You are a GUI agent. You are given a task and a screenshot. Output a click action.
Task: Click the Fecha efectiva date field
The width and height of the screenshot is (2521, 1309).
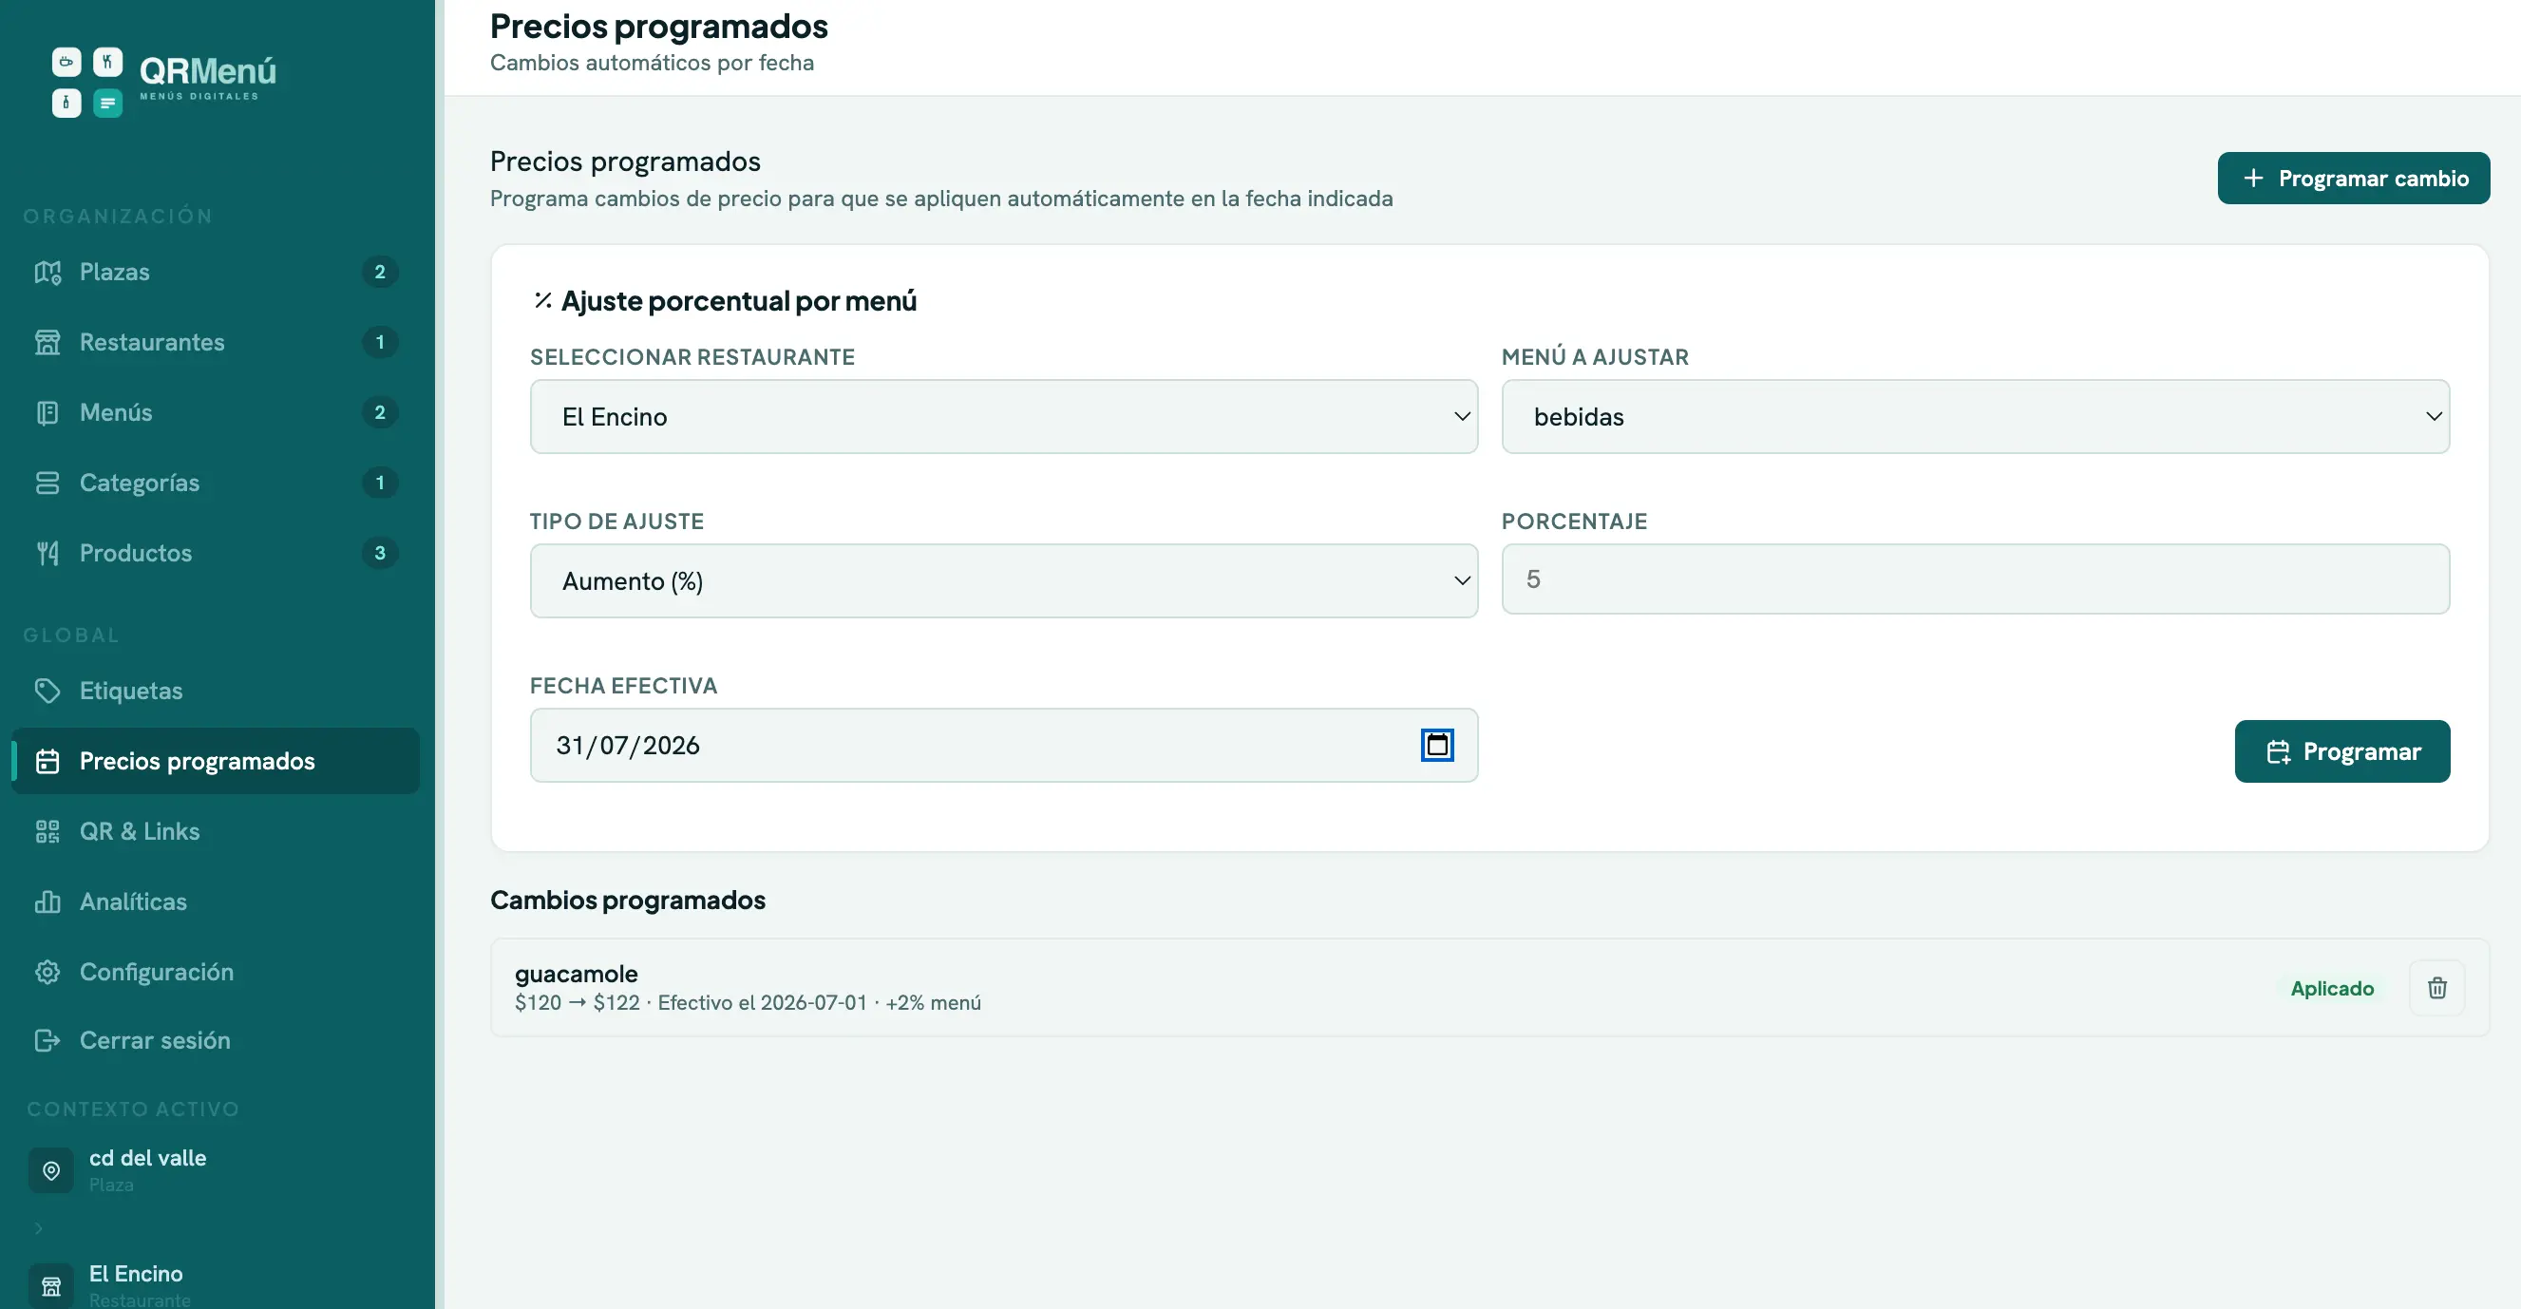1003,746
